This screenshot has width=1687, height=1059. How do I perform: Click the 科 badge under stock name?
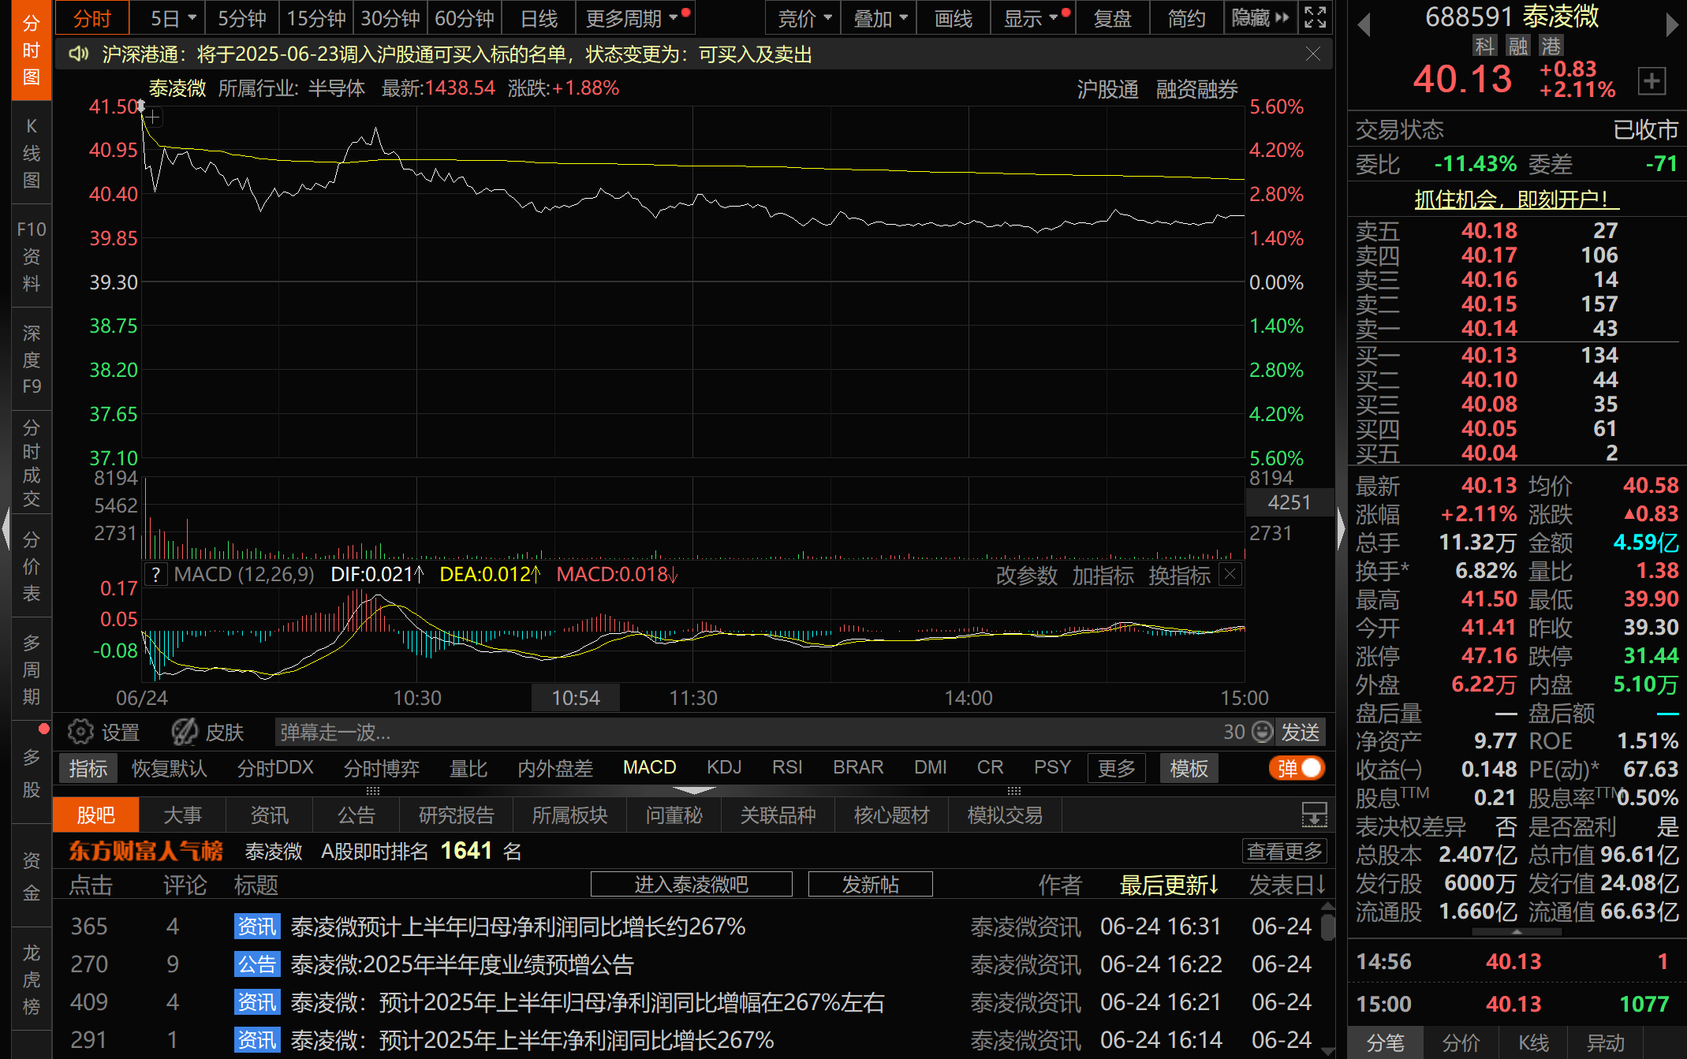click(1485, 46)
